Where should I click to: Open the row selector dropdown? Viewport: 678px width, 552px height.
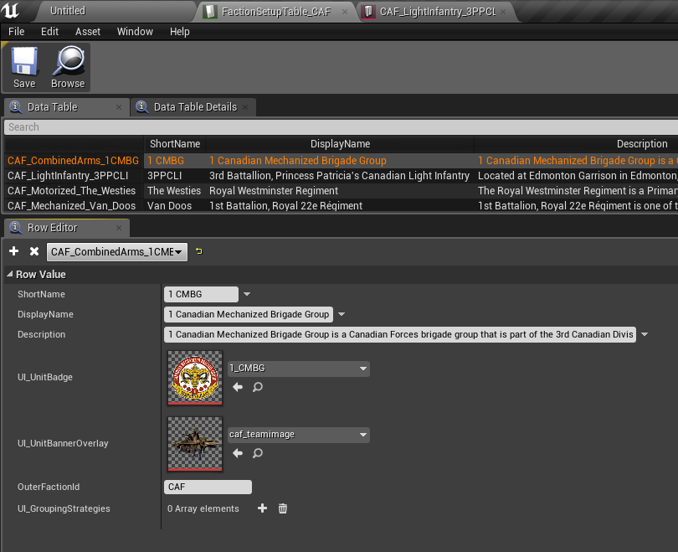click(117, 251)
